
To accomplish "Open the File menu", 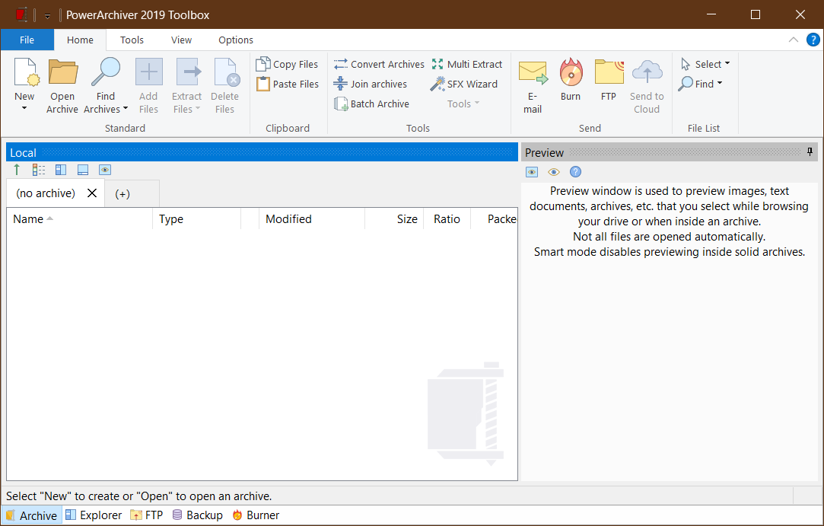I will pos(27,40).
